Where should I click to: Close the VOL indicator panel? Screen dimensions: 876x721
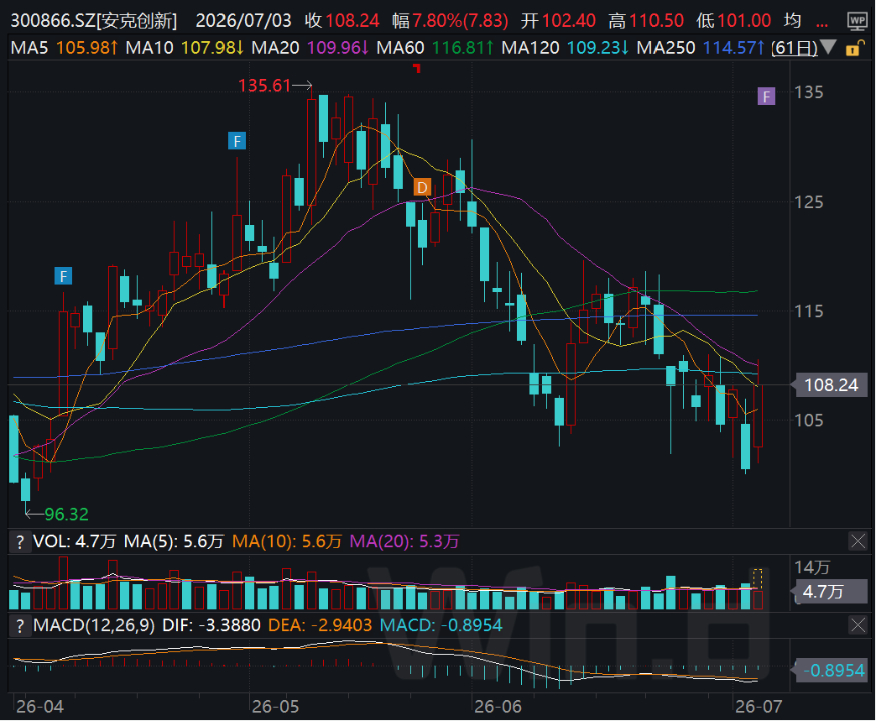(x=858, y=541)
